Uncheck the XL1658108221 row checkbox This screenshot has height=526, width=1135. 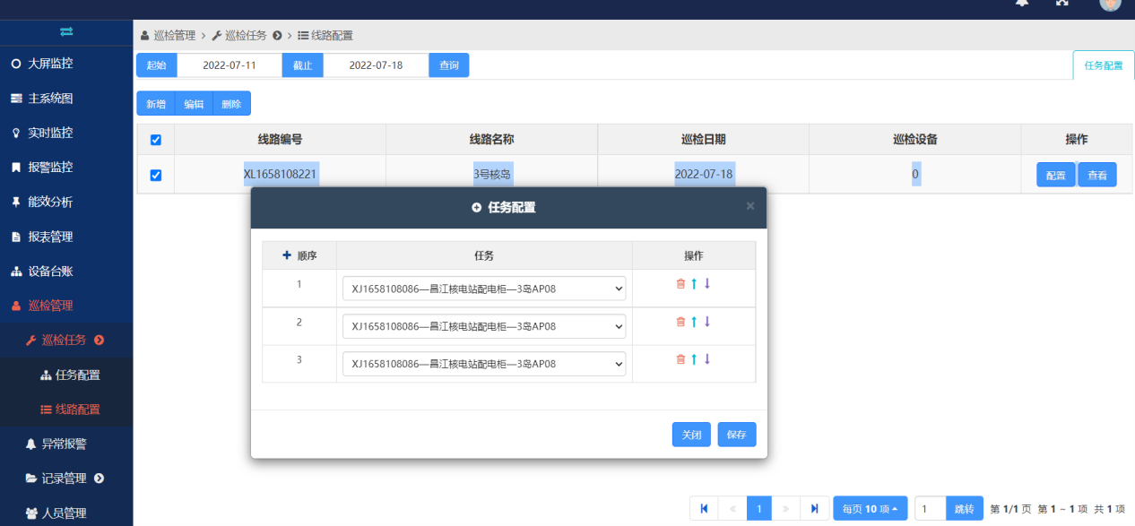pyautogui.click(x=155, y=175)
